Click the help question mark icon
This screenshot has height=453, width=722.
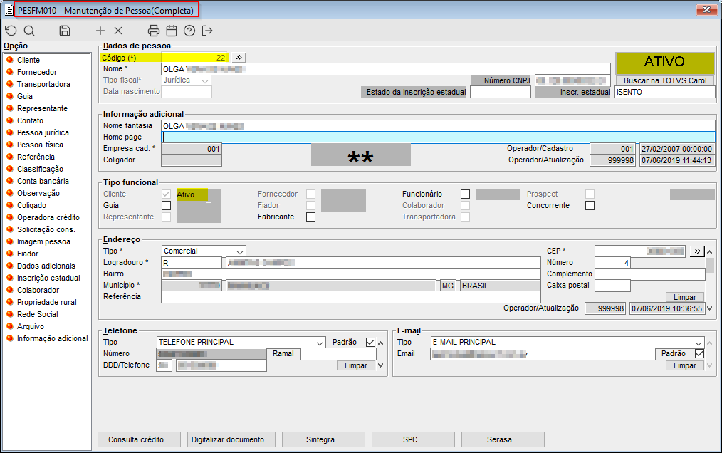(189, 31)
